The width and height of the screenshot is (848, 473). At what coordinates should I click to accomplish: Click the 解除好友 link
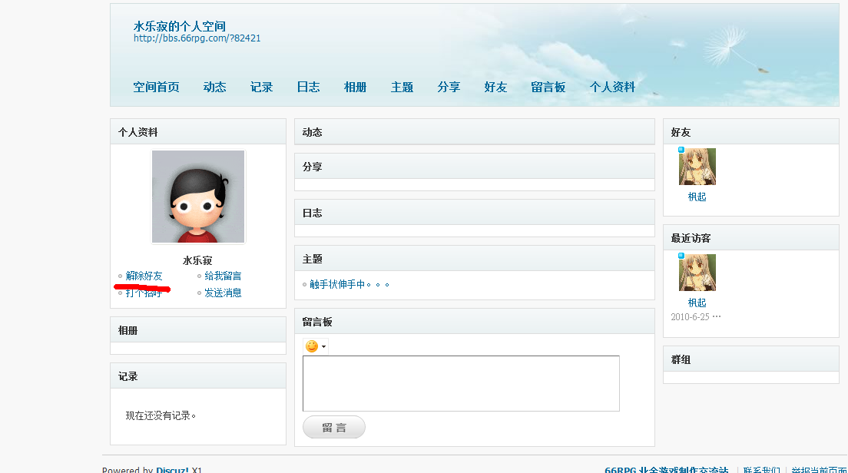[144, 276]
